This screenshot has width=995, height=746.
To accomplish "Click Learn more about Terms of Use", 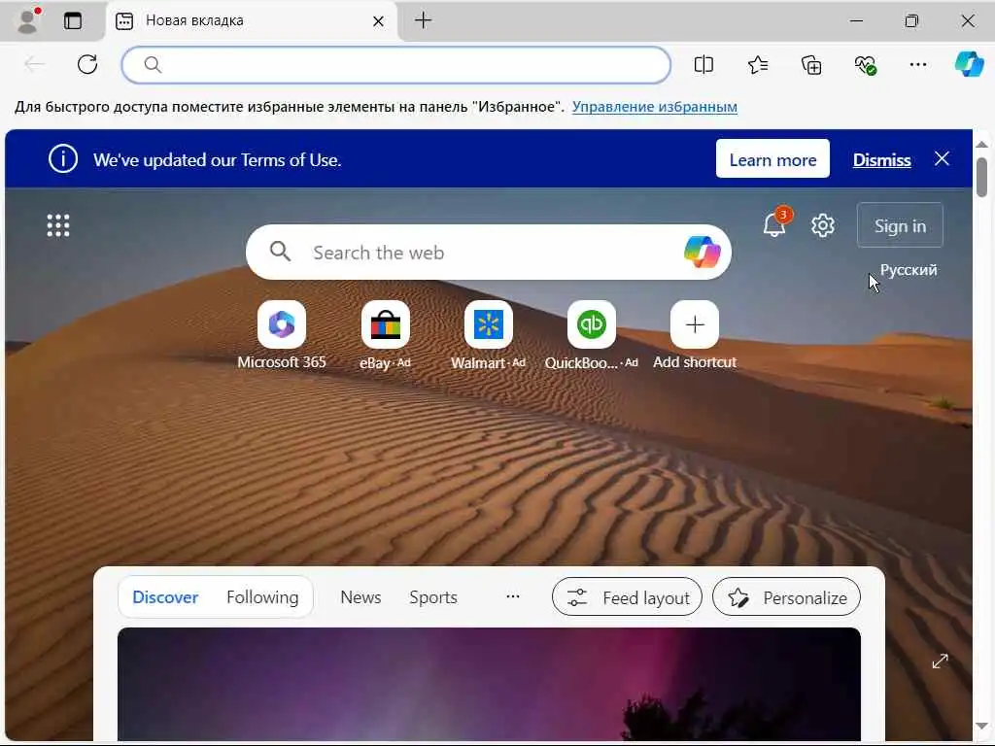I will pyautogui.click(x=772, y=159).
